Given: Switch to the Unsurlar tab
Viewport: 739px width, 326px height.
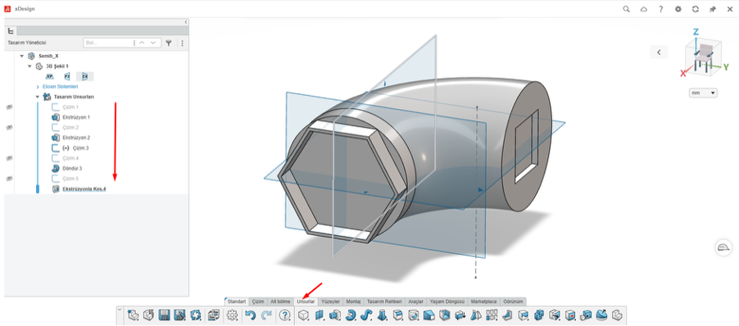Looking at the screenshot, I should pos(306,301).
